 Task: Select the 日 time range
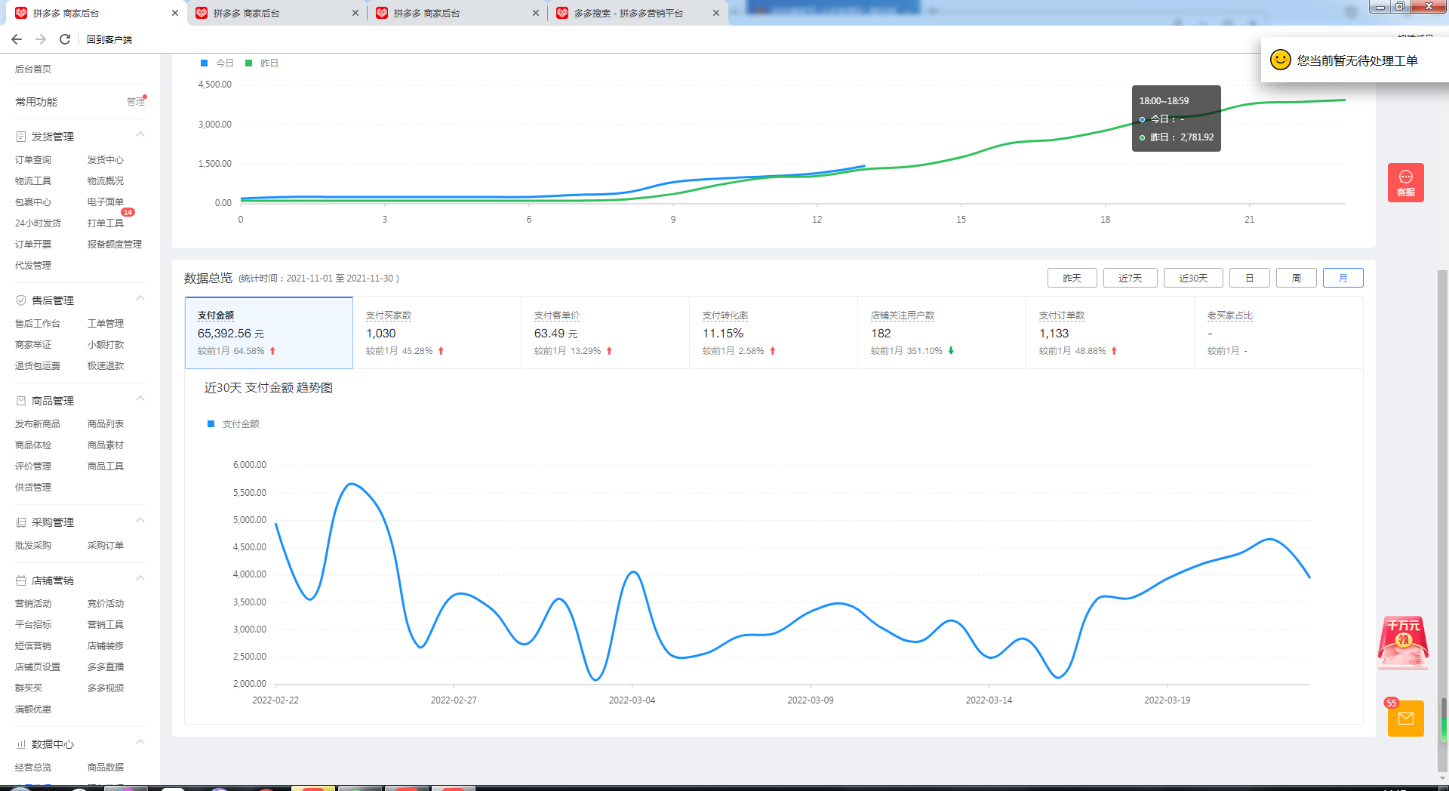tap(1249, 278)
